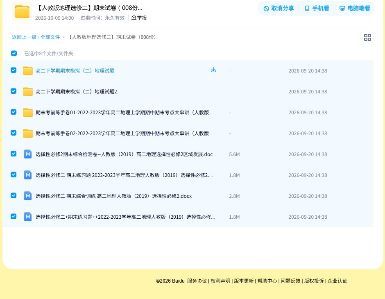This screenshot has width=385, height=299.
Task: Click the Word icon beside 选择性必修二+期末练习题++
Action: click(28, 217)
